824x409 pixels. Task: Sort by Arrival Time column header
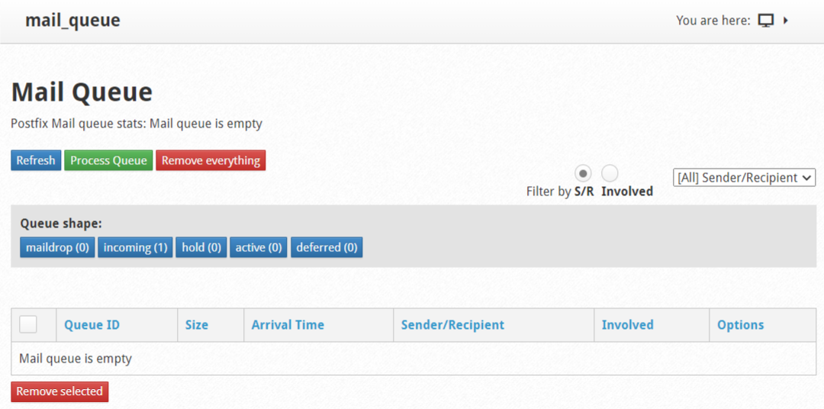(288, 325)
